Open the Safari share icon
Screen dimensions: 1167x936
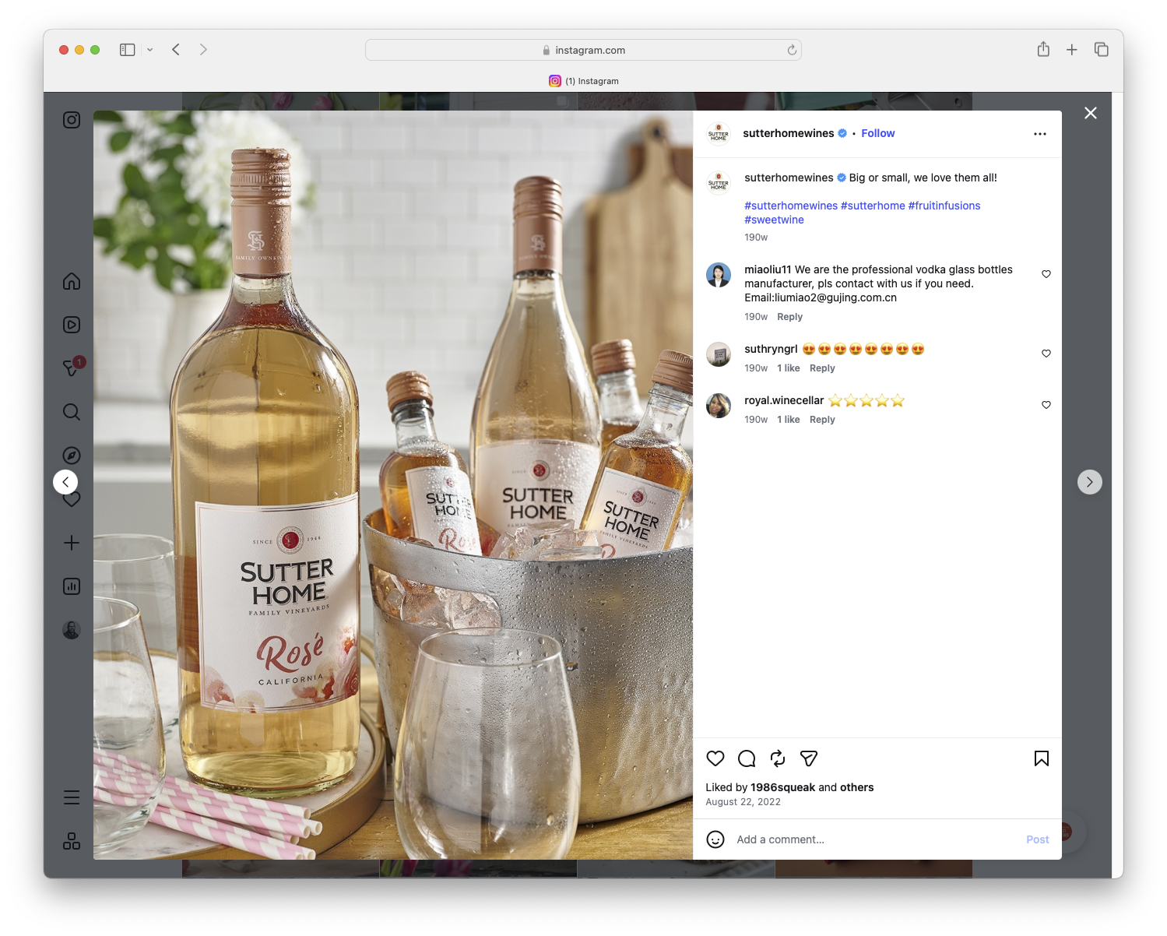click(x=1043, y=49)
